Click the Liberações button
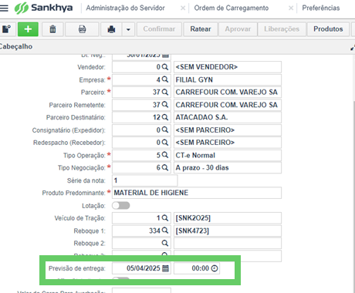 click(282, 29)
